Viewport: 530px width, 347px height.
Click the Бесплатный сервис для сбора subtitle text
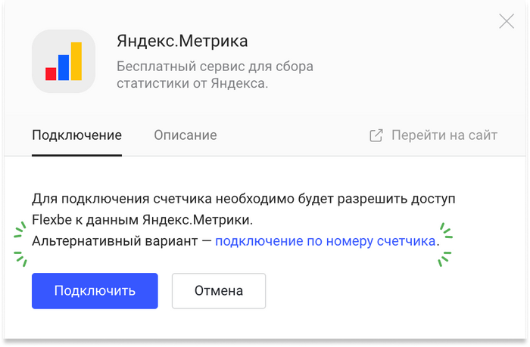pos(214,67)
